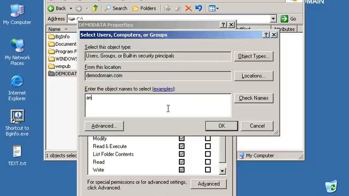The height and width of the screenshot is (196, 349).
Task: Click the demodomain.com location field
Action: coord(158,76)
